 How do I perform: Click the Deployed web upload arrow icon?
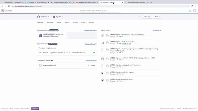[103, 36]
